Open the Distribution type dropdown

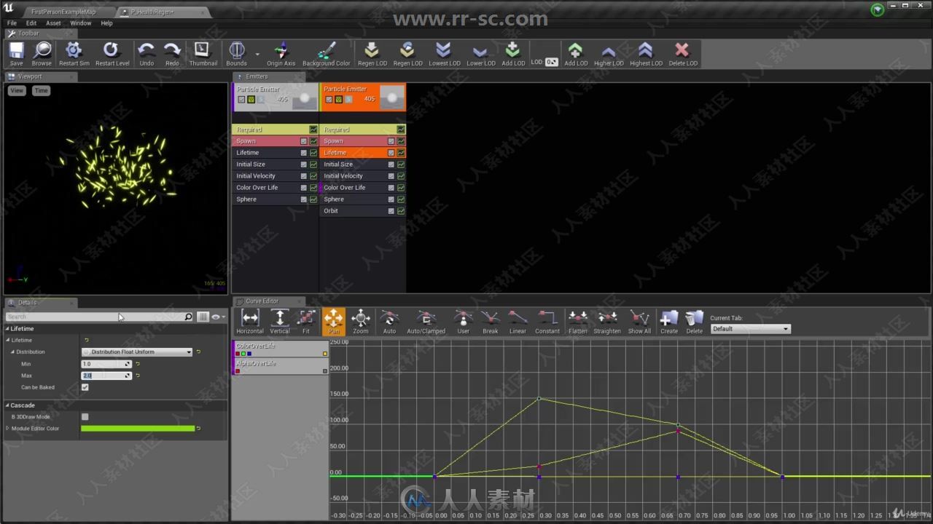(137, 352)
